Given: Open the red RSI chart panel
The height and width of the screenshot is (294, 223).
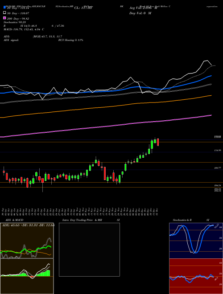Looking at the screenshot, I should pos(196,276).
